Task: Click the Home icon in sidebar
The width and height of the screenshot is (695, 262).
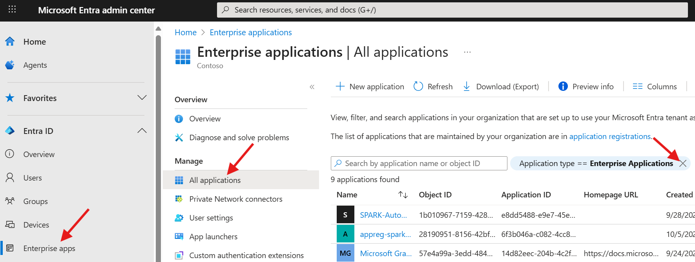Action: pos(10,42)
